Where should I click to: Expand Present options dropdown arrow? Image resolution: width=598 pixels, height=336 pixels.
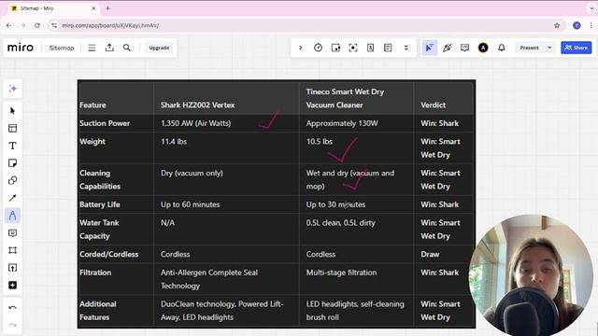tap(549, 48)
